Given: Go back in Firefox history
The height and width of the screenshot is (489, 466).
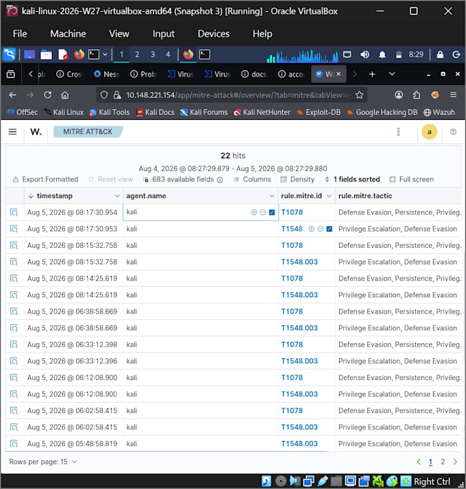Looking at the screenshot, I should (x=12, y=95).
